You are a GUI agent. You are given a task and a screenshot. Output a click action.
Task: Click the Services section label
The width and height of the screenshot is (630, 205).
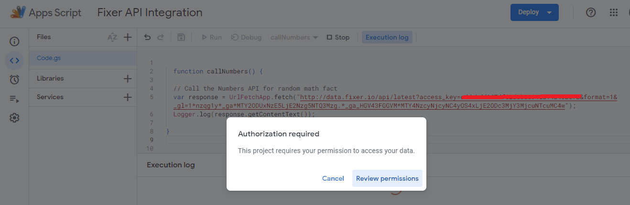point(50,97)
